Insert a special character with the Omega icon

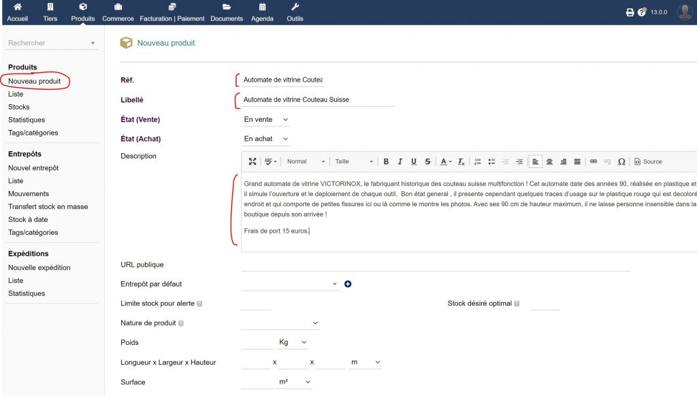621,161
